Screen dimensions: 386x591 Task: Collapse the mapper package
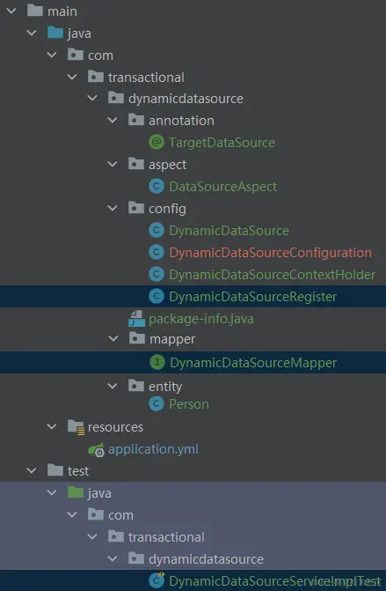113,338
